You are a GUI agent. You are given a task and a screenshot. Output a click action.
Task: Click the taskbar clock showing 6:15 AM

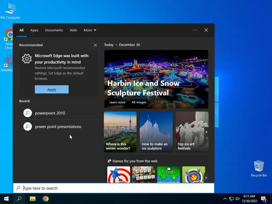click(x=249, y=199)
